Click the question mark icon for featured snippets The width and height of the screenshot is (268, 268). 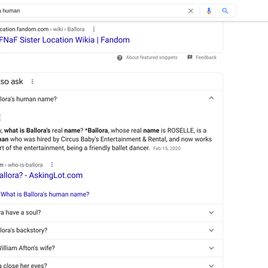click(x=120, y=57)
